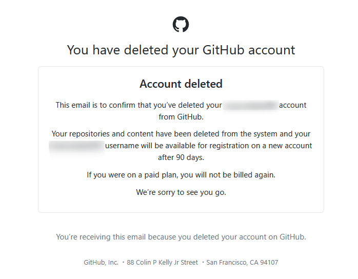The height and width of the screenshot is (279, 358).
Task: Click the word 'account' after the blurred name
Action: [x=293, y=105]
